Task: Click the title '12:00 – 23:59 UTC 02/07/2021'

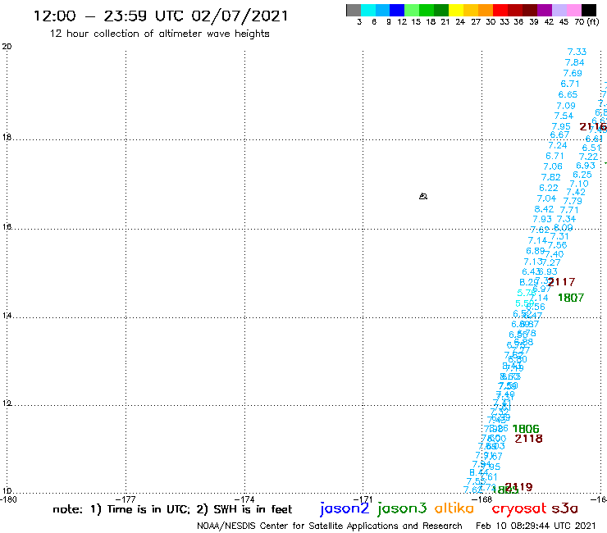Action: click(x=161, y=16)
